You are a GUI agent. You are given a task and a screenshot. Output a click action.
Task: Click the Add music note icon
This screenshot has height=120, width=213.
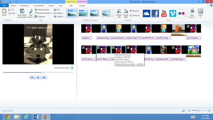[31, 11]
